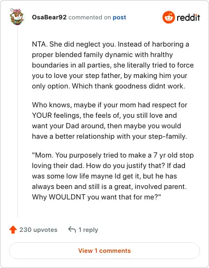Click the curved reply arrow icon
Image resolution: width=209 pixels, height=268 pixels.
click(72, 229)
